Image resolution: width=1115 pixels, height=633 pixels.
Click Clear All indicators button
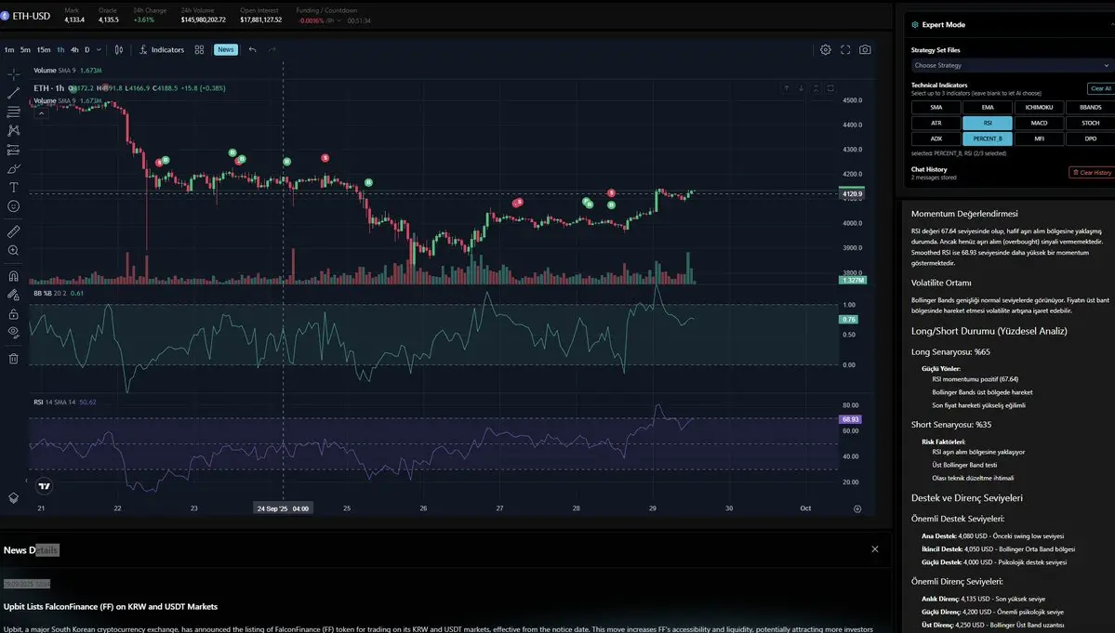coord(1101,89)
